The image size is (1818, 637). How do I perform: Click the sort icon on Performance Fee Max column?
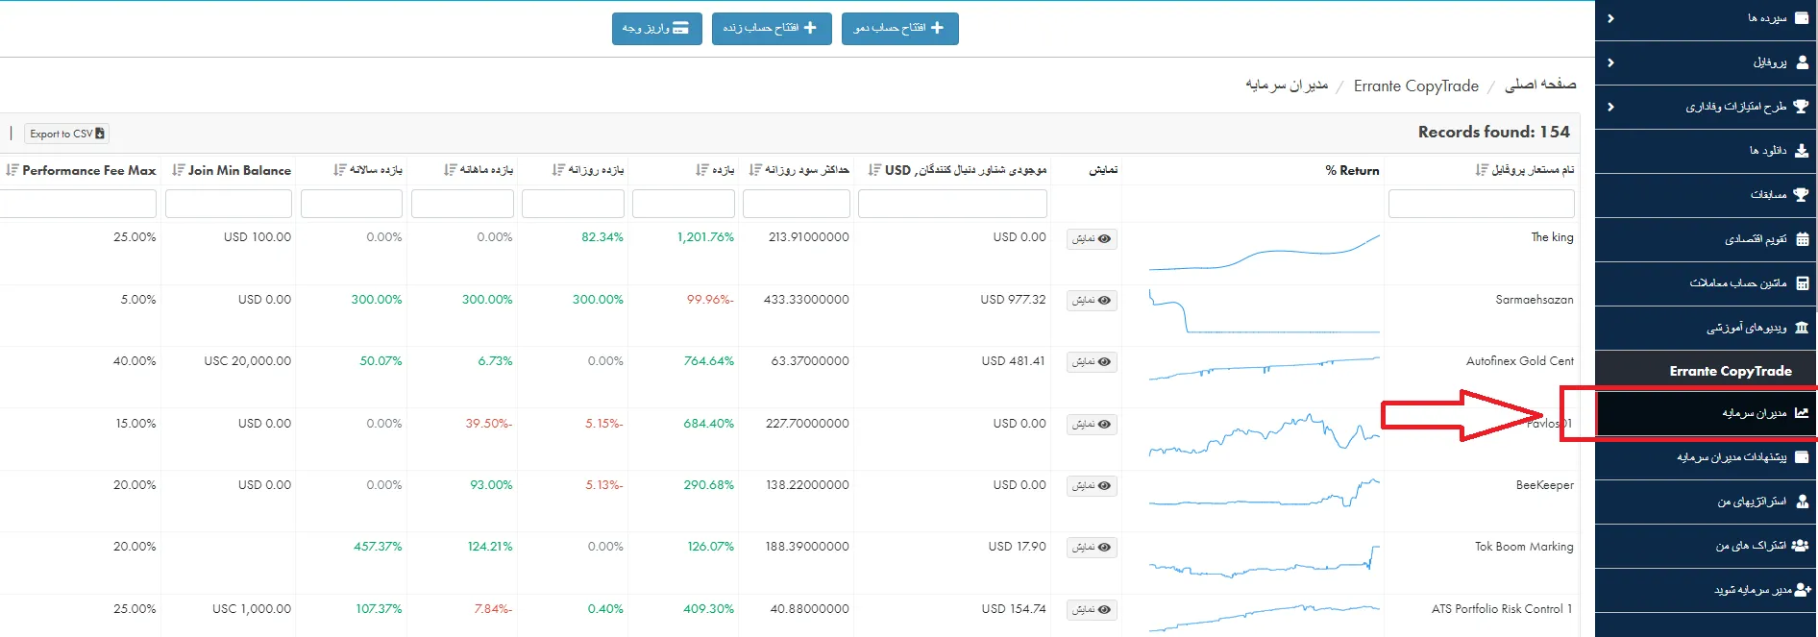click(12, 170)
